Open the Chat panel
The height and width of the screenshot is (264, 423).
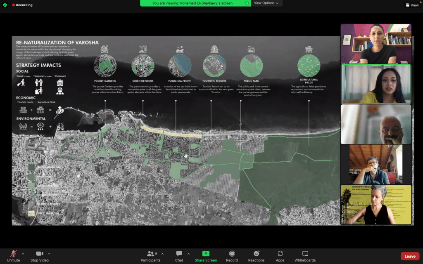179,256
